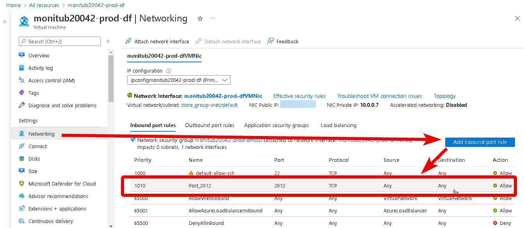The width and height of the screenshot is (524, 228).
Task: Click the Continuous delivery icon
Action: (x=22, y=221)
